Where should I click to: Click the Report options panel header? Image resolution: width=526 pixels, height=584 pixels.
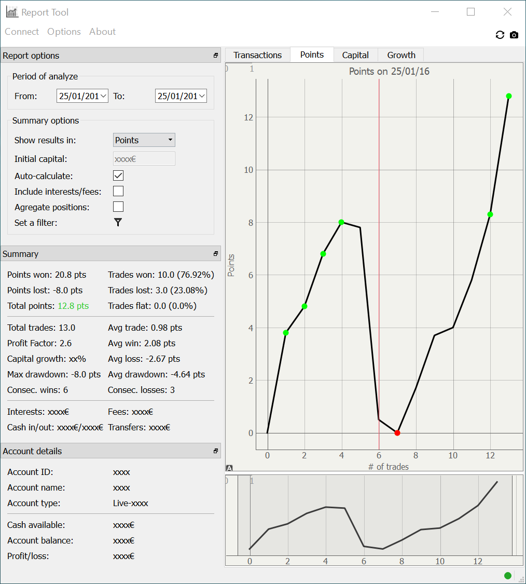[x=110, y=56]
